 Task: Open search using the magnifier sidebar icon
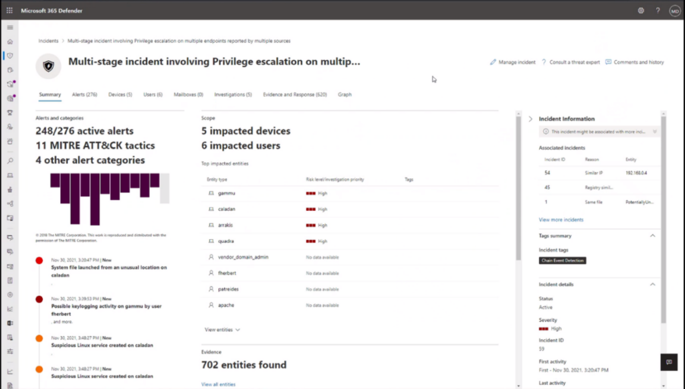(x=9, y=161)
